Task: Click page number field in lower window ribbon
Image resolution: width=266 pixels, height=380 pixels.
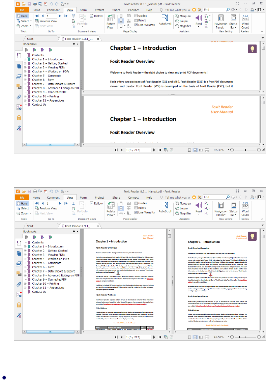Action: tap(51, 204)
